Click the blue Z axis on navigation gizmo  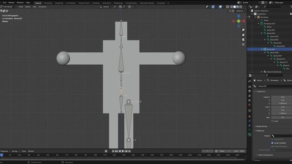click(239, 16)
